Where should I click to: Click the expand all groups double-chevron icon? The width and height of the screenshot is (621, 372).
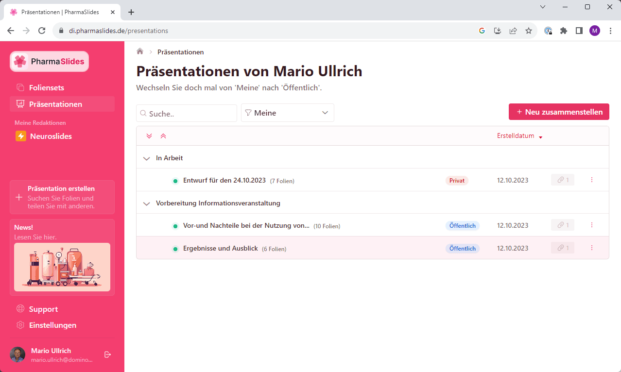pos(149,136)
